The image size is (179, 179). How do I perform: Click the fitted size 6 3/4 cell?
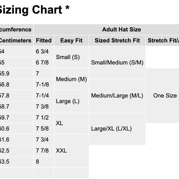pyautogui.click(x=44, y=52)
